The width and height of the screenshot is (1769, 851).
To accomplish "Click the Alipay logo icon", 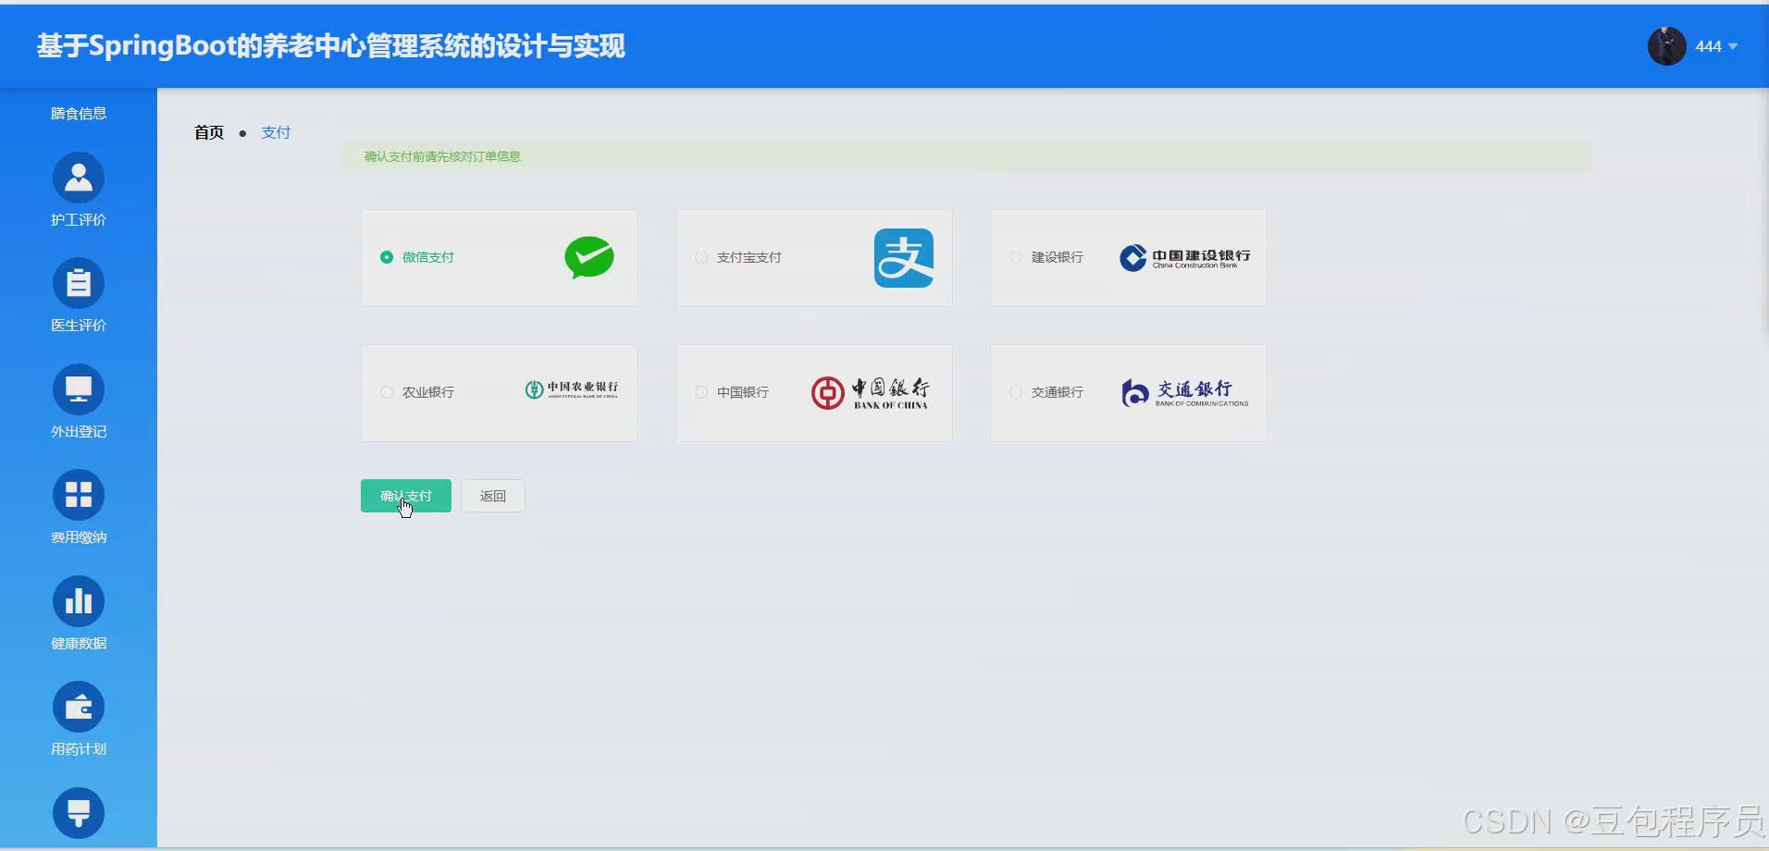I will [x=903, y=257].
